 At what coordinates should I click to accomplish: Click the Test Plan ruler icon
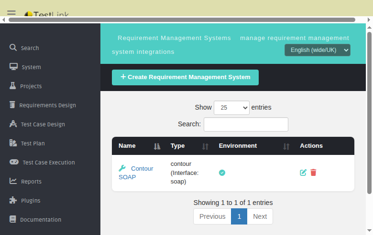coord(13,143)
